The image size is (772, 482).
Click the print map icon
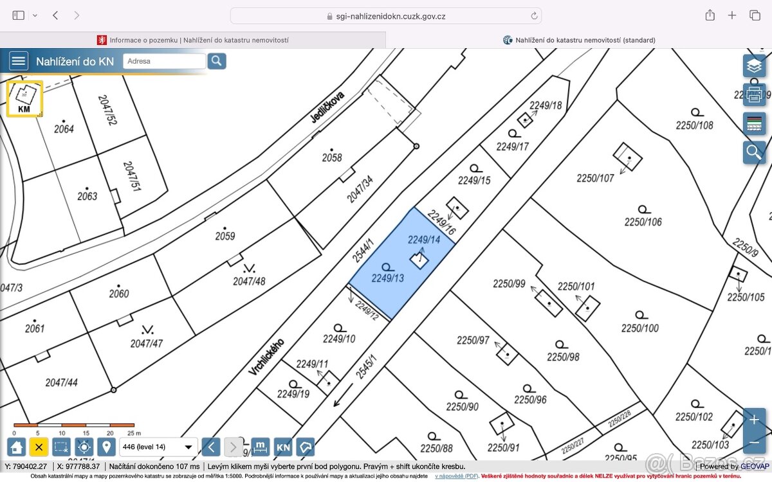tap(754, 94)
